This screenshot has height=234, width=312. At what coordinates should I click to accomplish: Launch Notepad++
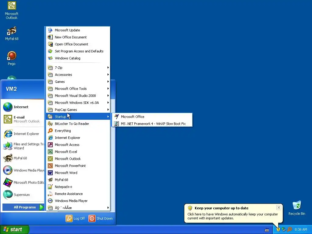click(78, 187)
